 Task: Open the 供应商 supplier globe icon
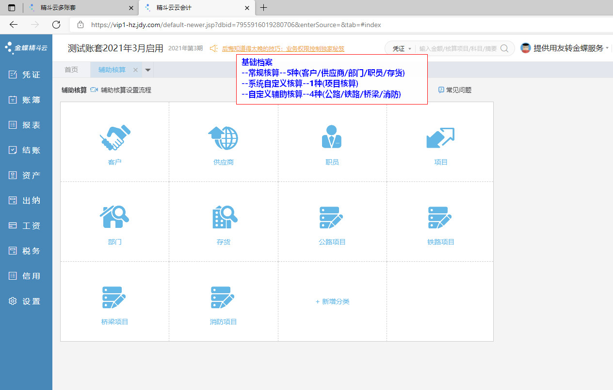[223, 137]
